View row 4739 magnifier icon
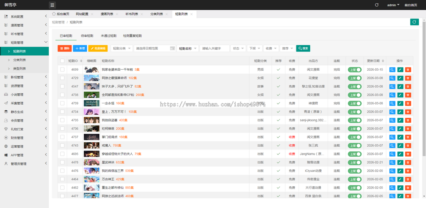Screen dimensions: 426x208 (x=392, y=103)
